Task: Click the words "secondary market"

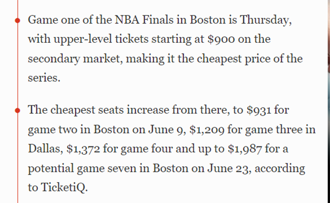Action: tap(75, 59)
